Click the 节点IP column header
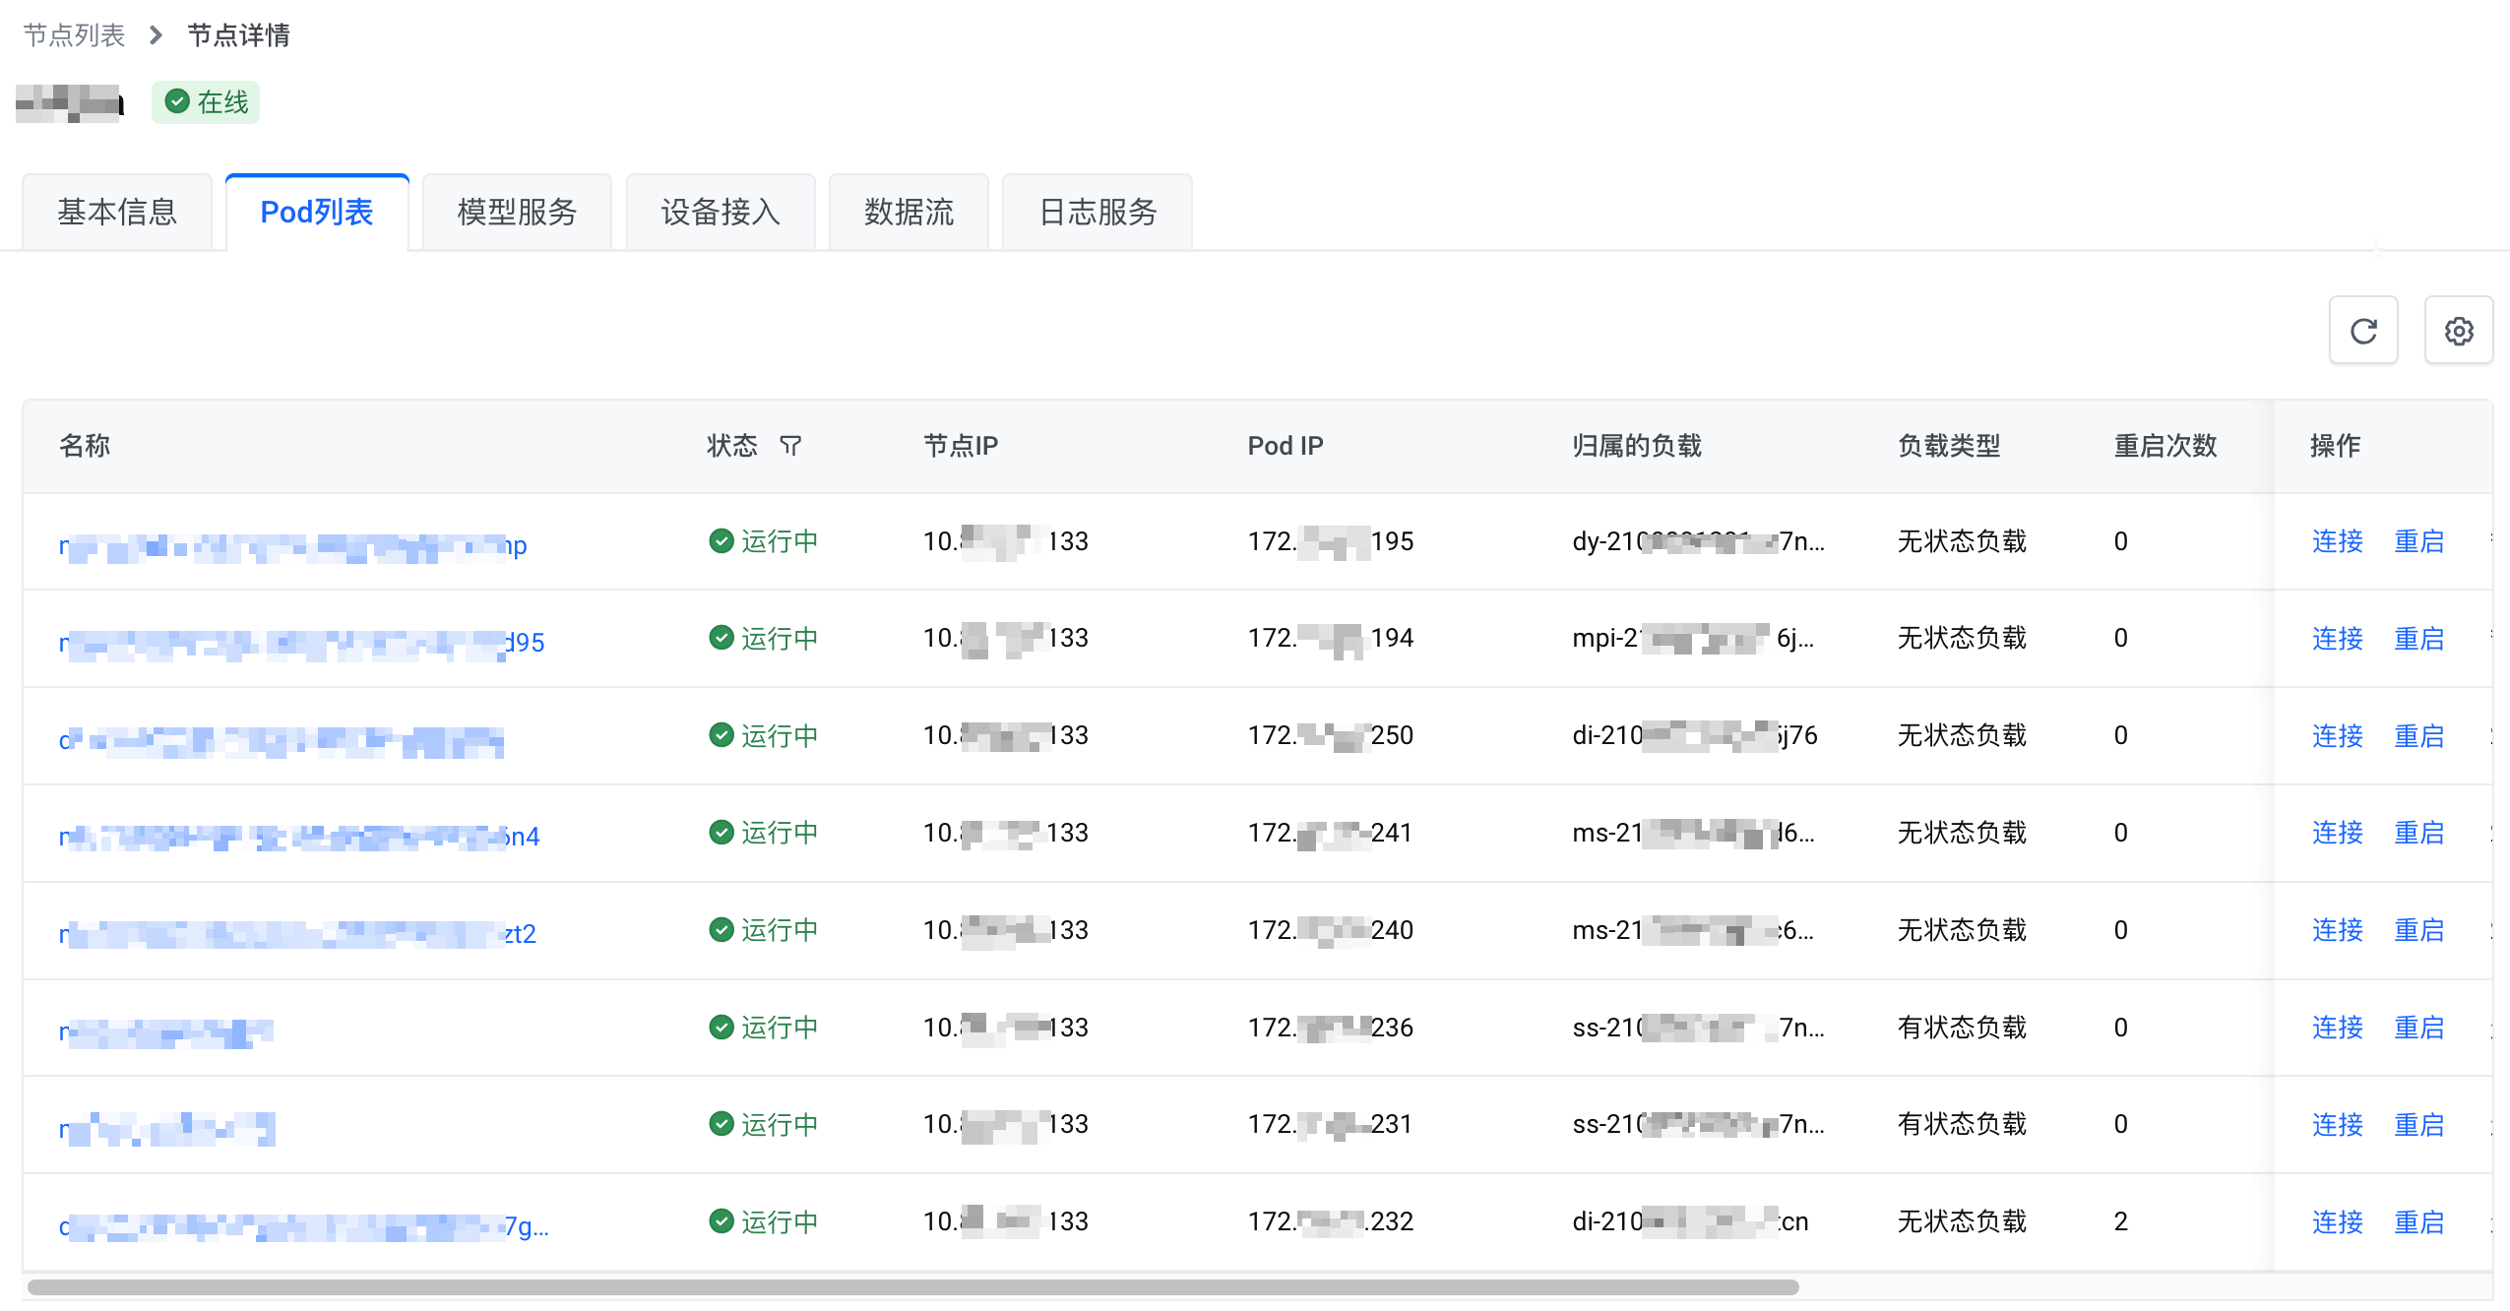The height and width of the screenshot is (1311, 2510). tap(961, 446)
